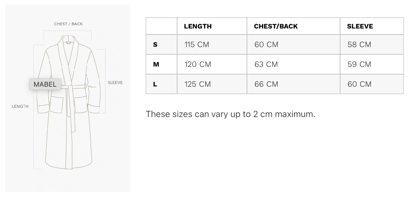Click the 66 CM chest/back cell
The height and width of the screenshot is (200, 411).
pyautogui.click(x=266, y=84)
